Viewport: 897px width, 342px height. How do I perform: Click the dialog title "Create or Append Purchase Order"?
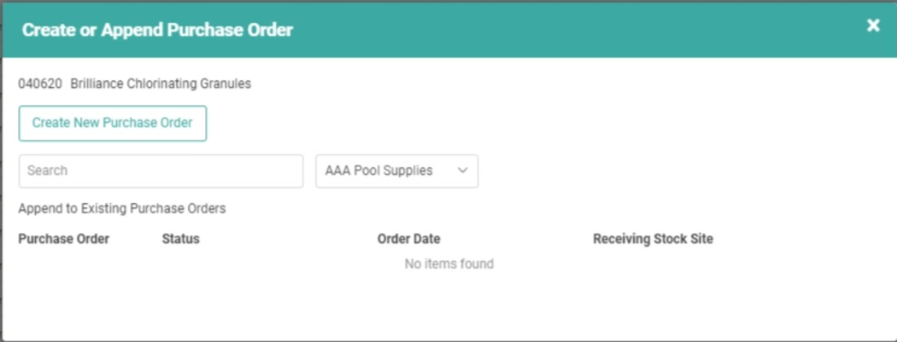[x=157, y=30]
